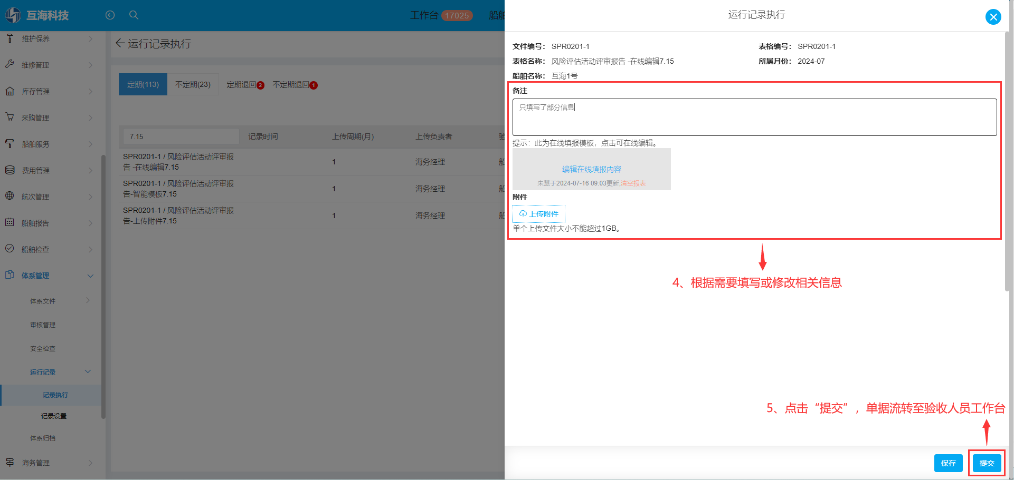Switch to the 定期(113) tab
Viewport: 1014px width, 480px height.
[x=143, y=84]
